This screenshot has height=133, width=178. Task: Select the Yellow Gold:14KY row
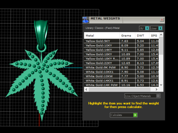pos(121,50)
